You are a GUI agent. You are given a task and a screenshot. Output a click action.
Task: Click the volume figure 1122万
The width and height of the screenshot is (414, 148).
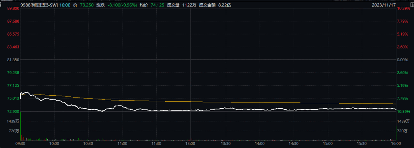[x=189, y=5]
